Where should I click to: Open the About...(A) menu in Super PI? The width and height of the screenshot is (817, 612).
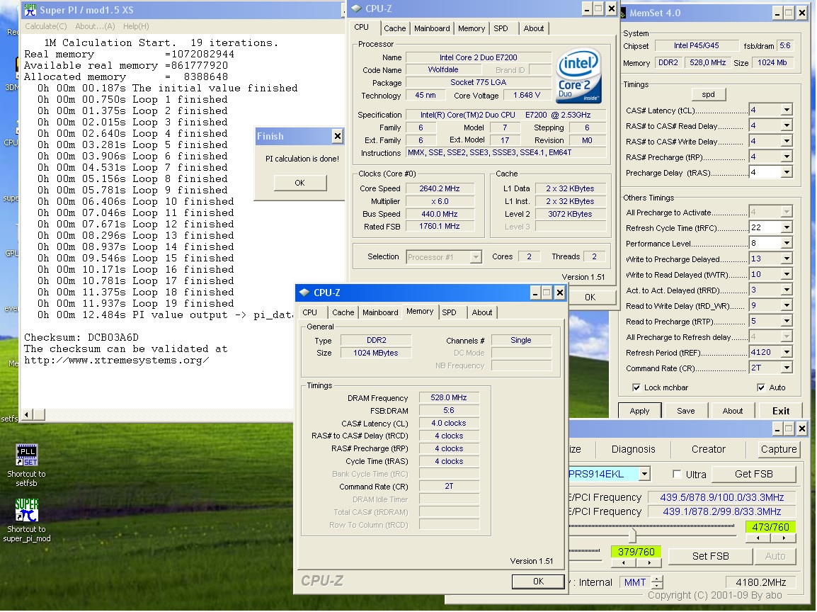(95, 26)
